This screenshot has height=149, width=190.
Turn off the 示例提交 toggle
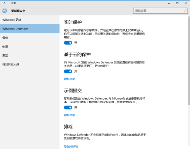pos(68,108)
